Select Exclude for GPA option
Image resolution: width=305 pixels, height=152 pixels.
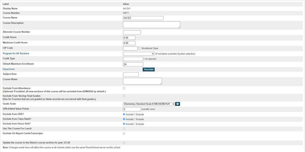[x=134, y=114]
